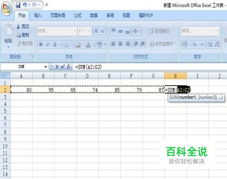The height and width of the screenshot is (179, 227).
Task: Open the 视图 (View) tab
Action: click(126, 15)
